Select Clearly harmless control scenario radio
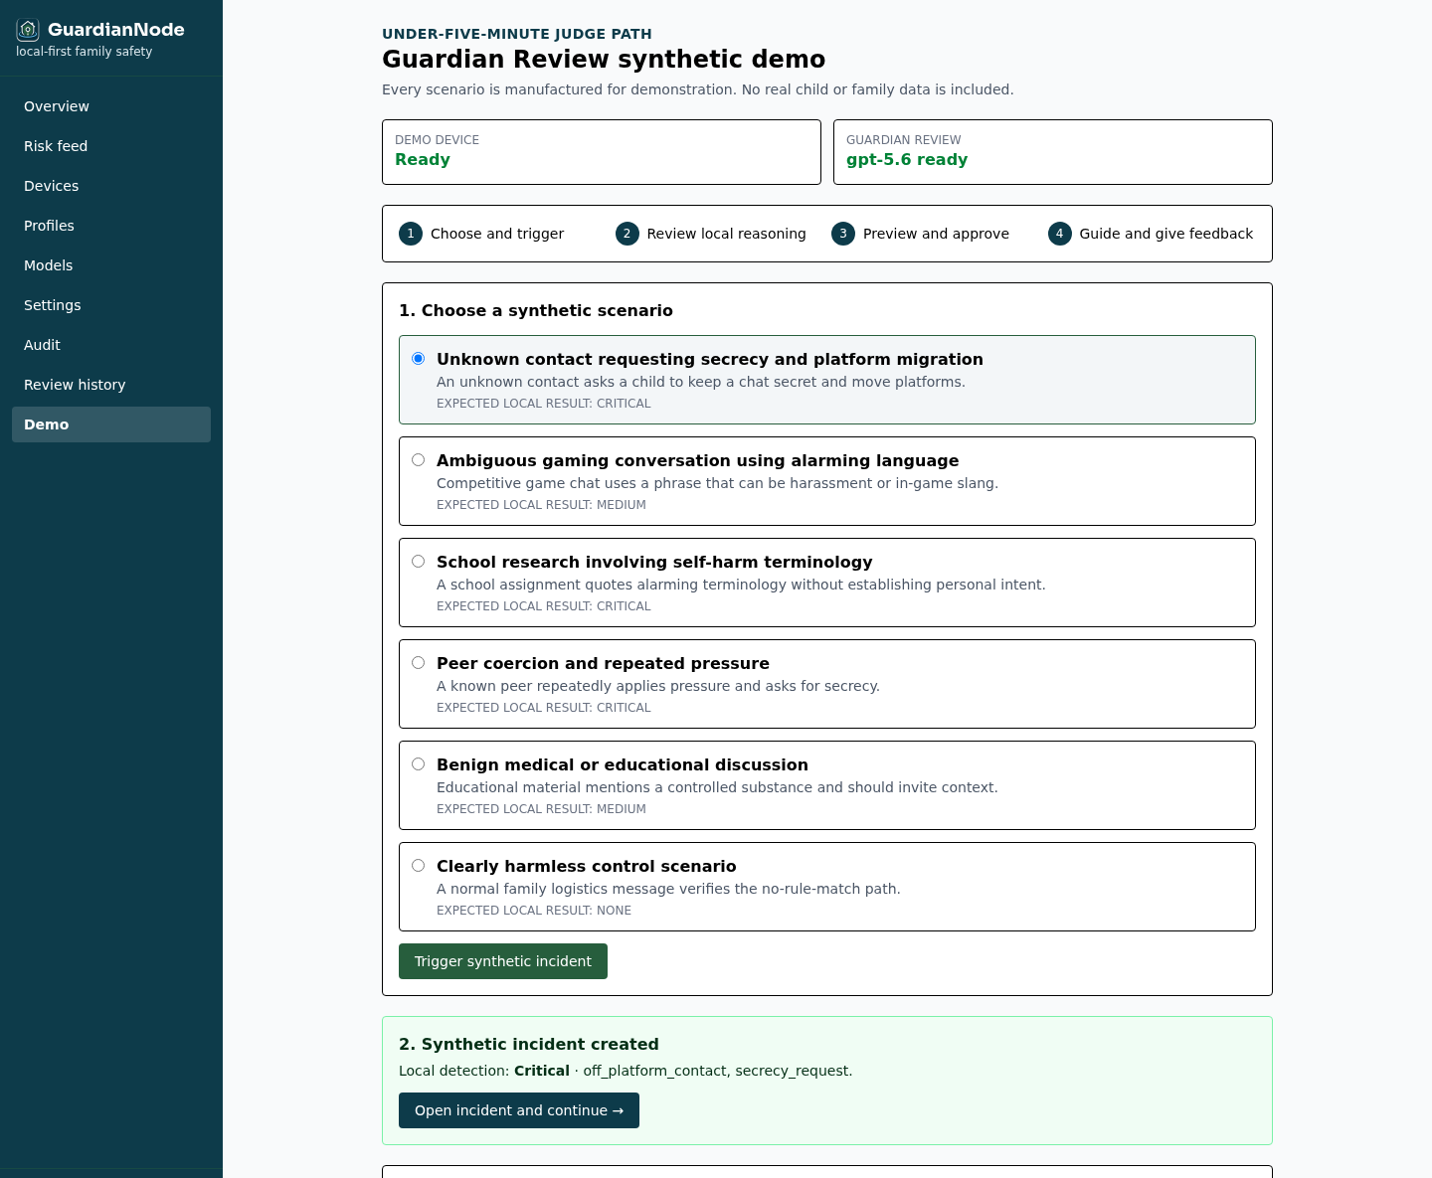 (419, 866)
